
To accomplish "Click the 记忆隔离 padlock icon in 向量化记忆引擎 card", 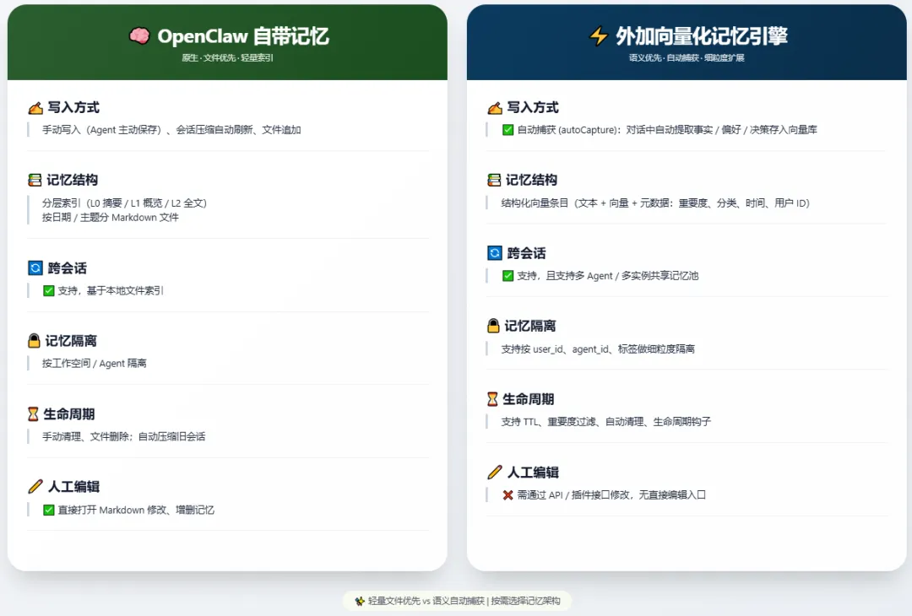I will pyautogui.click(x=493, y=326).
